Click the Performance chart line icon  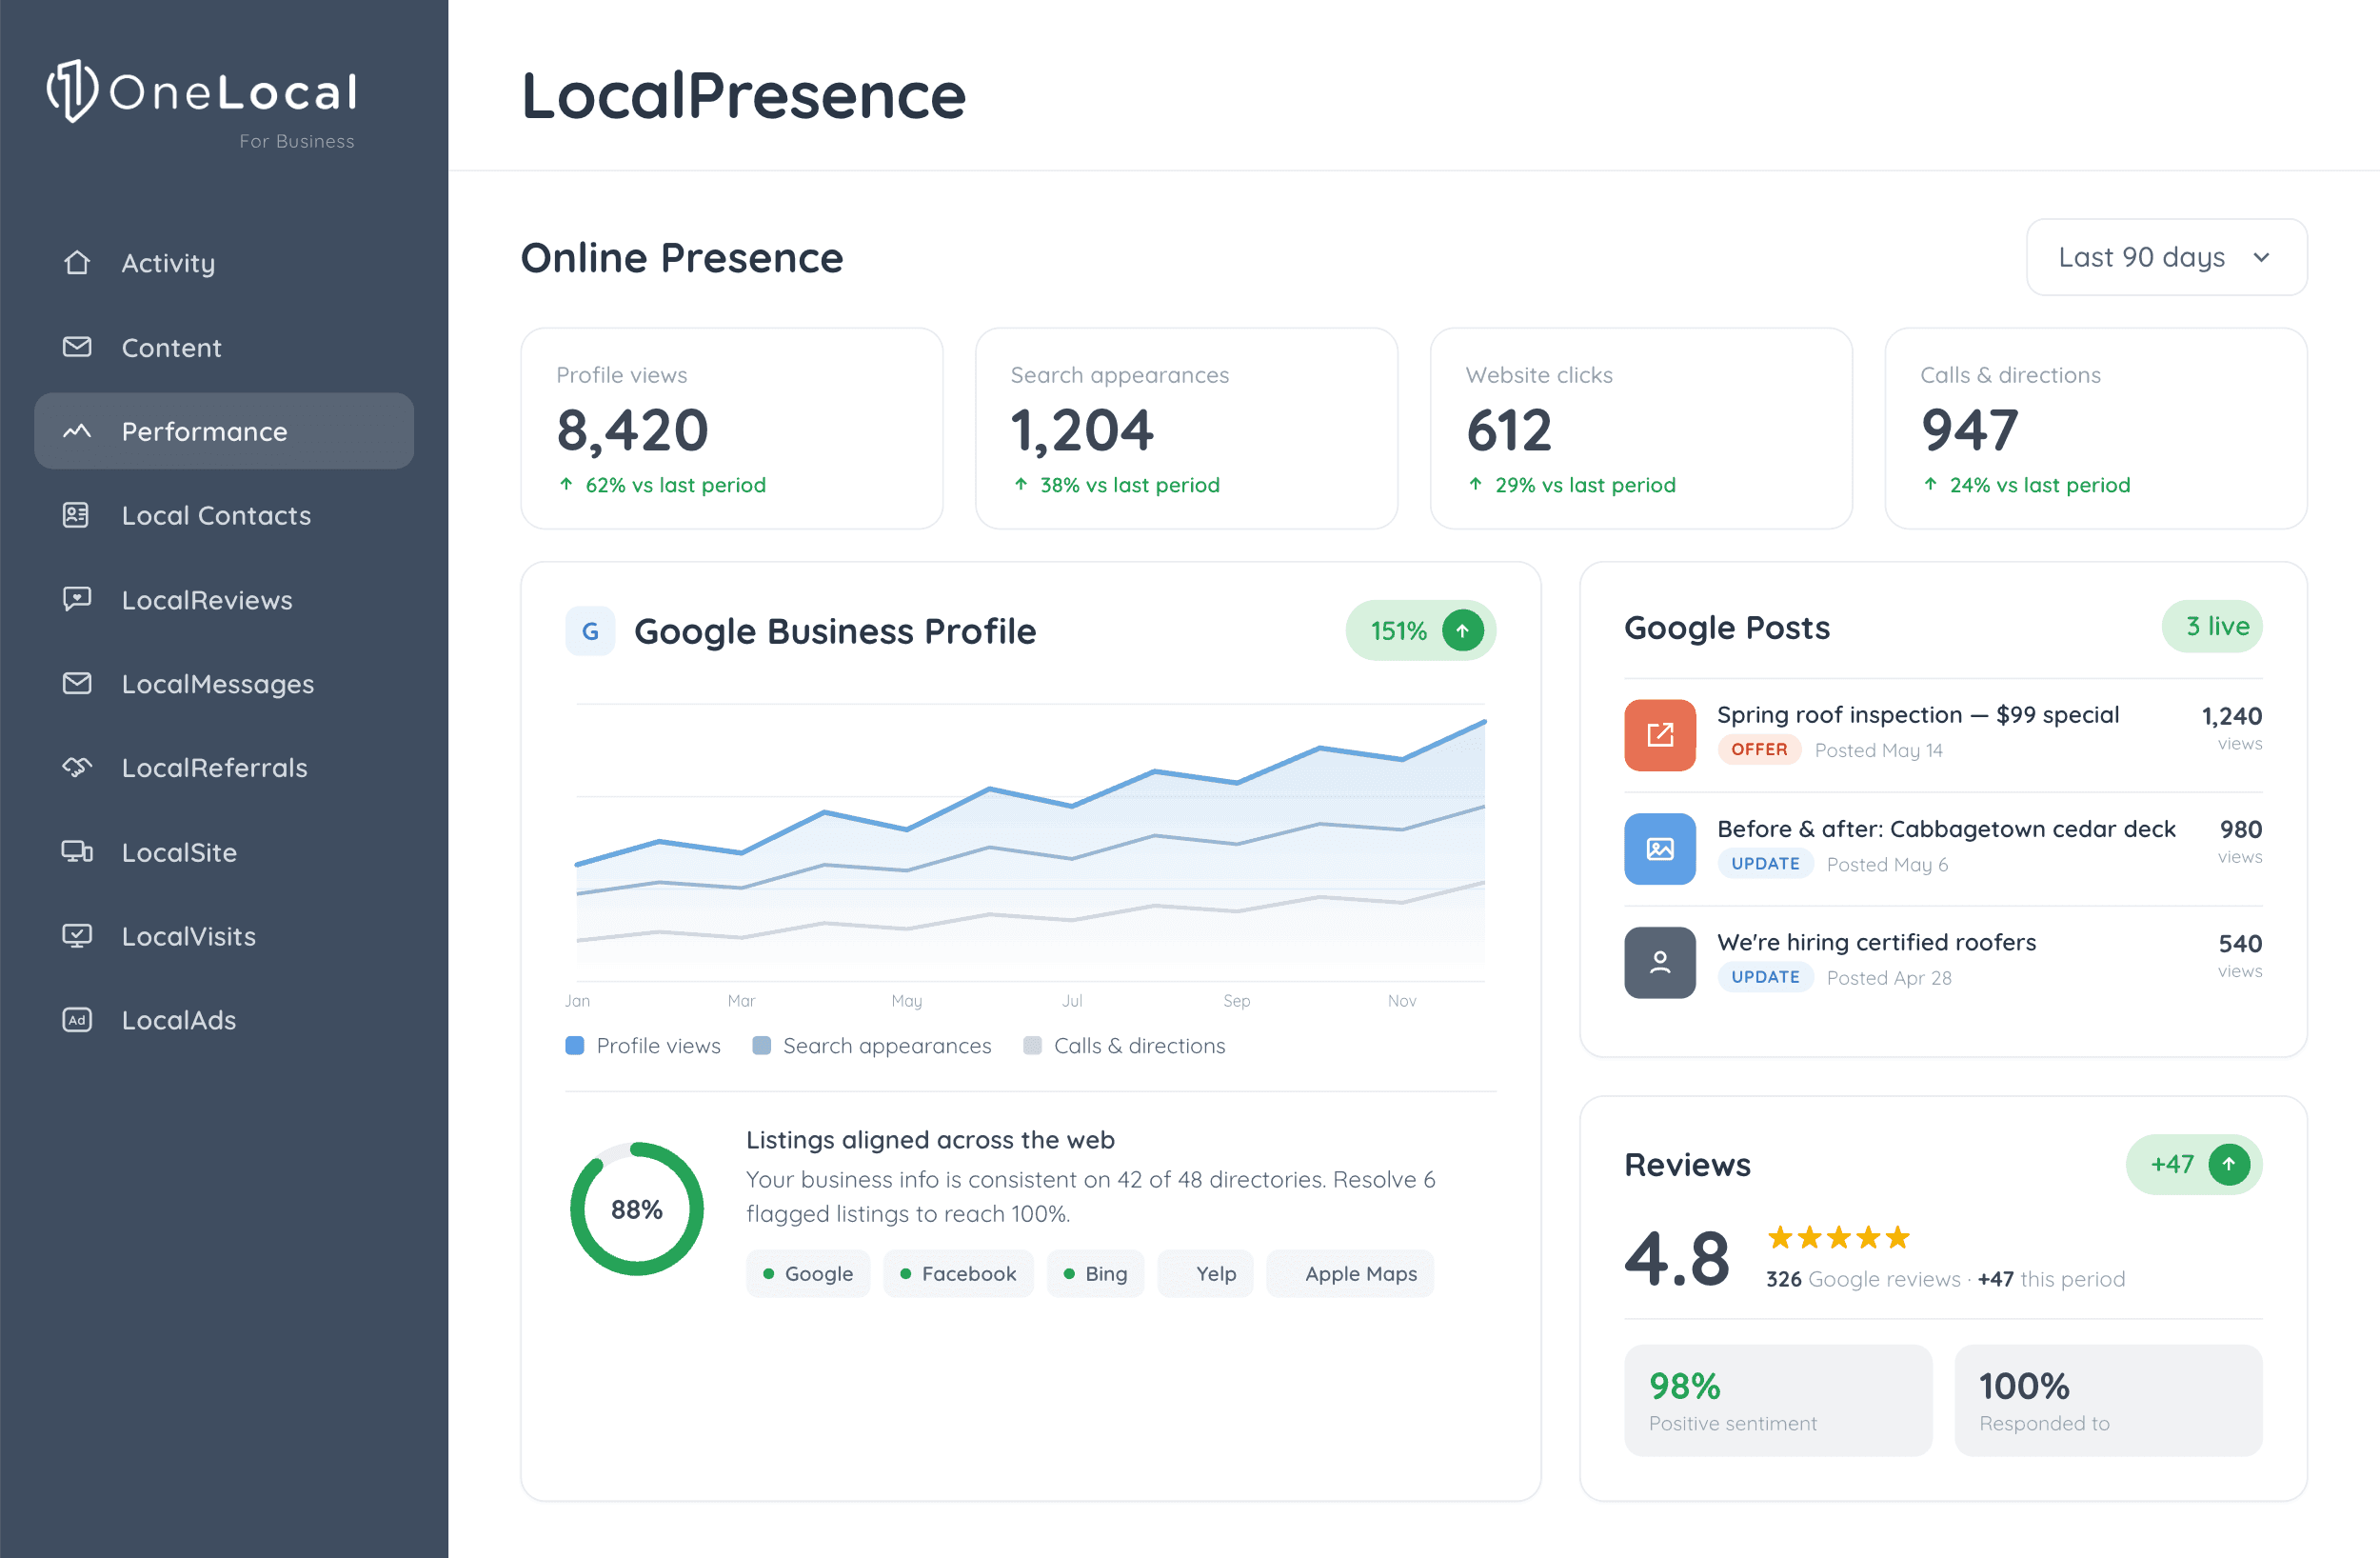coord(77,431)
